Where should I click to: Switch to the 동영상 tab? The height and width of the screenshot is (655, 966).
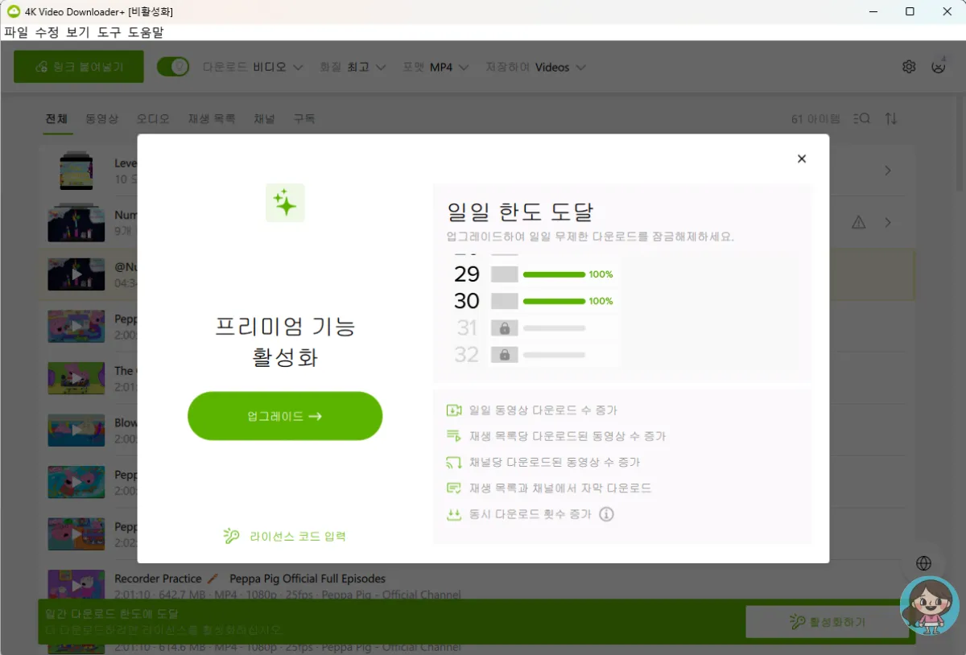click(x=102, y=118)
